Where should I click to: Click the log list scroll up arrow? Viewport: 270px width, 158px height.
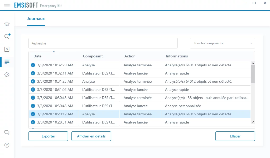253,63
